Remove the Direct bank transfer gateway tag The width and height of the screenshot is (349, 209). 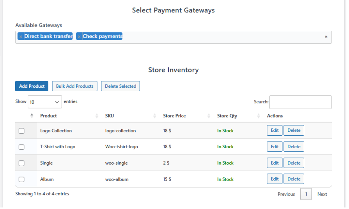click(21, 37)
